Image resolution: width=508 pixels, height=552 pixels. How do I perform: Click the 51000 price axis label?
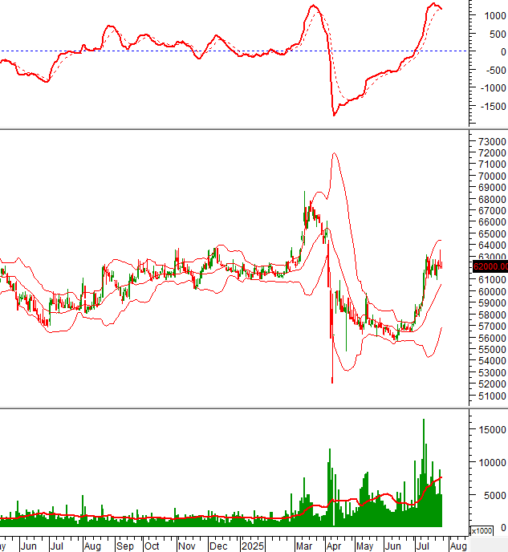[x=492, y=396]
